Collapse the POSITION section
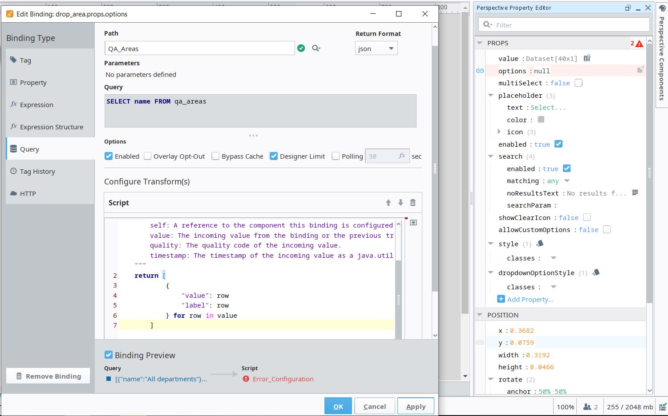Screen dimensions: 668x416 coord(480,315)
